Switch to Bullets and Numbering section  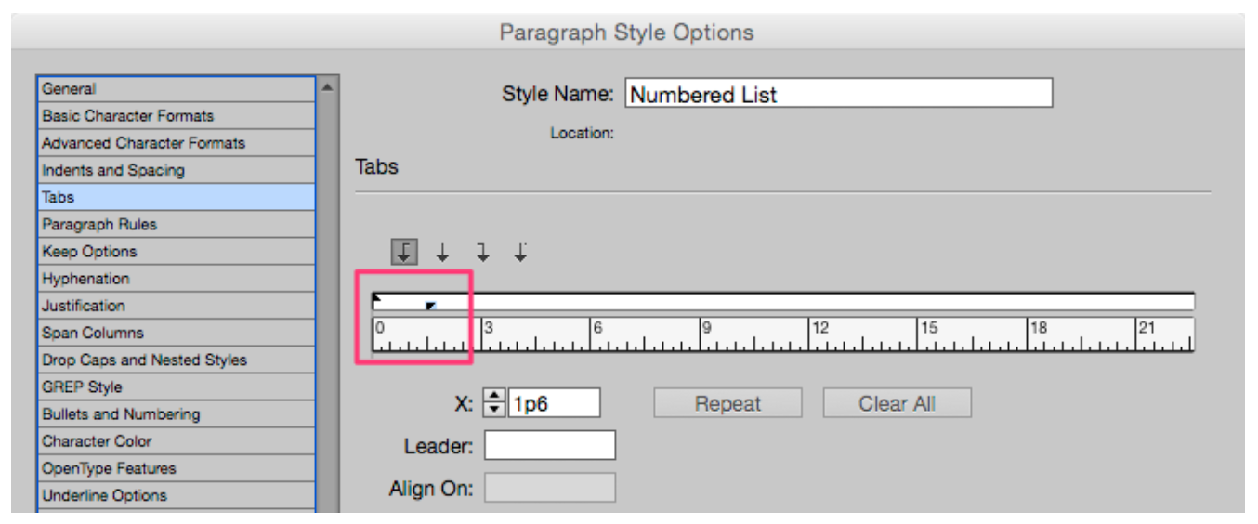pyautogui.click(x=177, y=414)
